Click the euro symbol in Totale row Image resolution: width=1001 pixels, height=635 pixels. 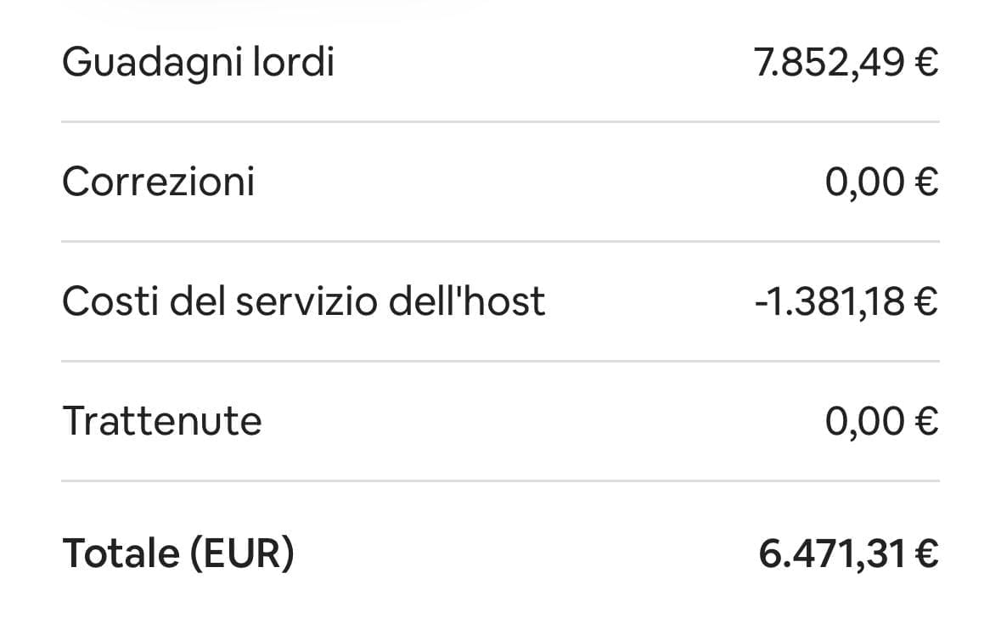click(x=926, y=554)
